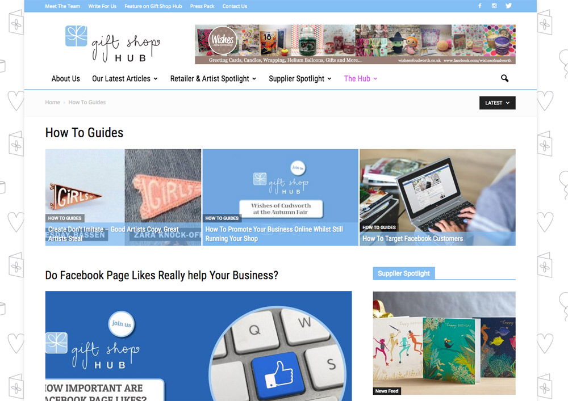Expand the Retailer & Artist Spotlight menu

(x=213, y=78)
